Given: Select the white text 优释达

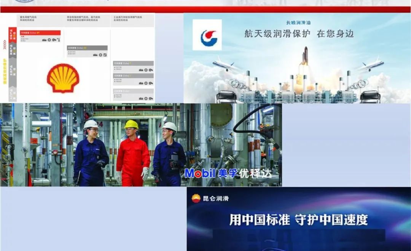Looking at the screenshot, I should [255, 173].
